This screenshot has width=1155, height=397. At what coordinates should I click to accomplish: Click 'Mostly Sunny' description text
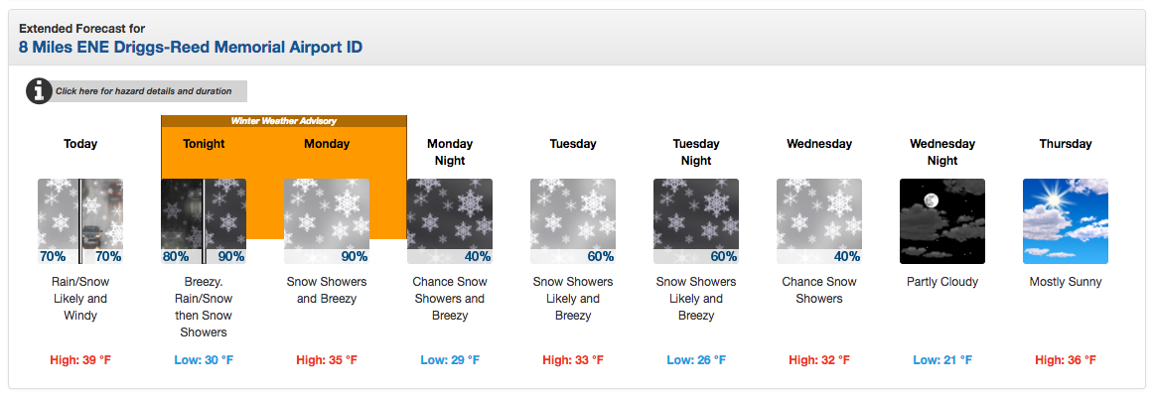tap(1066, 282)
